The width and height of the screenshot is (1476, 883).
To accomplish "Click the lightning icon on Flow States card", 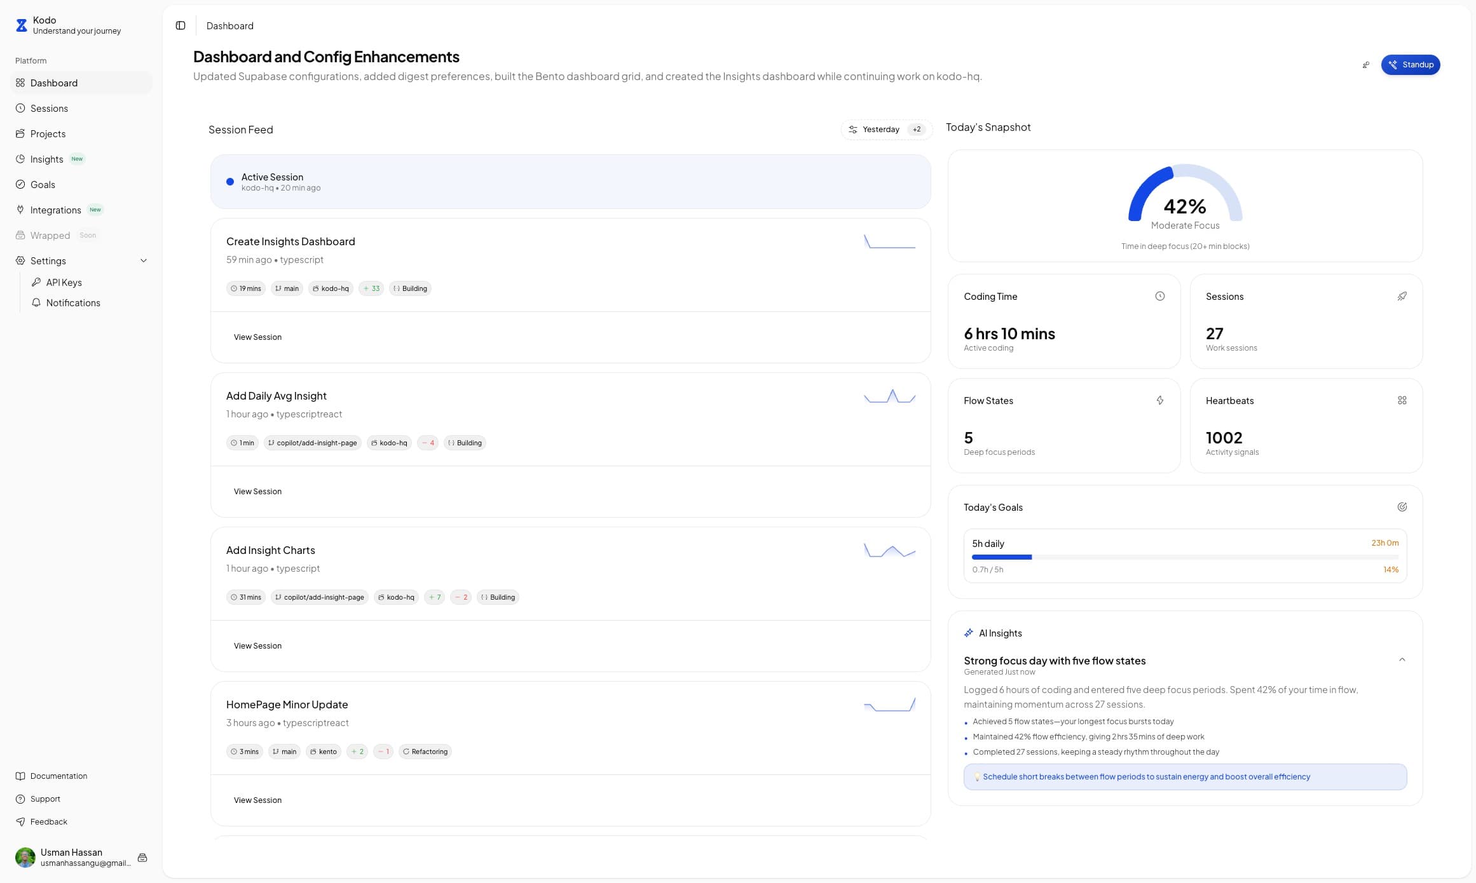I will click(1160, 400).
